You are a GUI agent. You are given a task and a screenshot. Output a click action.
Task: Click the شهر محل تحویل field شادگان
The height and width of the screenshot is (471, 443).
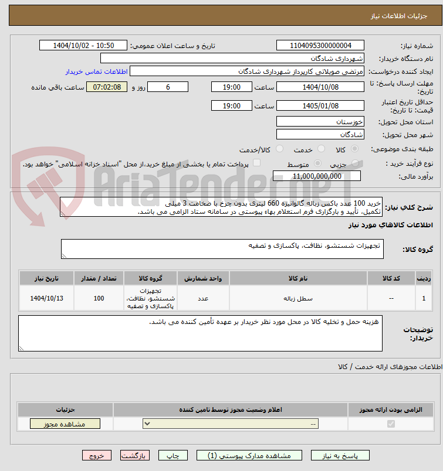pos(320,135)
